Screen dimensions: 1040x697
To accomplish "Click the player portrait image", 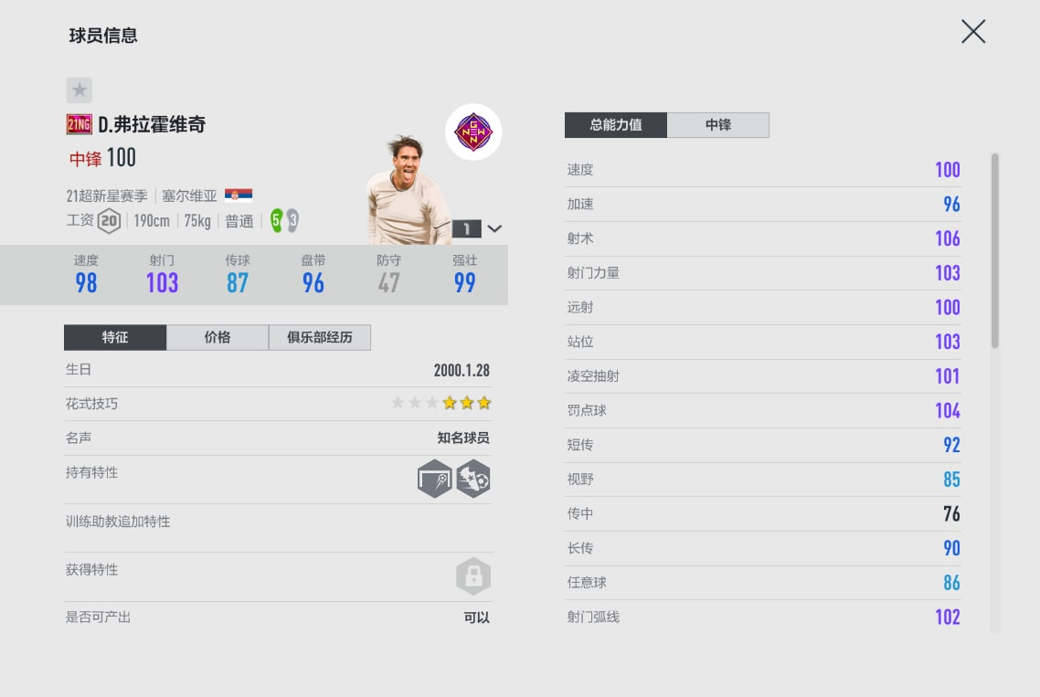I will click(x=408, y=192).
